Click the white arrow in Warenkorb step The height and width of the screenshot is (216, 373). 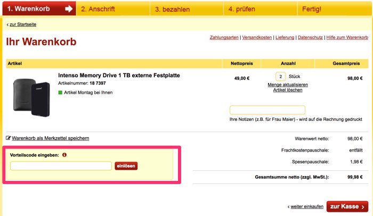pyautogui.click(x=69, y=9)
